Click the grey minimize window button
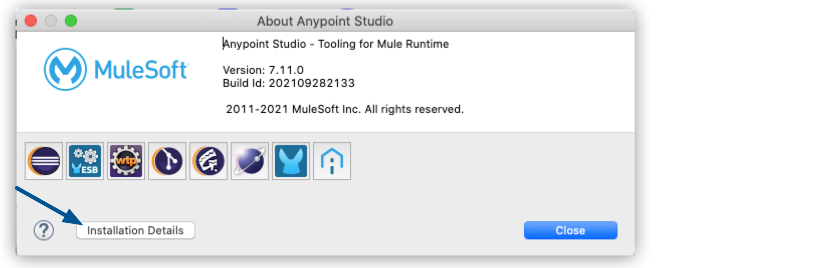This screenshot has width=819, height=268. tap(51, 21)
